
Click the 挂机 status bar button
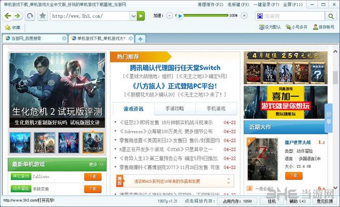point(271,201)
